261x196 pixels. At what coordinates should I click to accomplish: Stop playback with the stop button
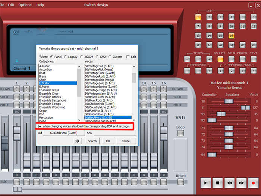217,183
